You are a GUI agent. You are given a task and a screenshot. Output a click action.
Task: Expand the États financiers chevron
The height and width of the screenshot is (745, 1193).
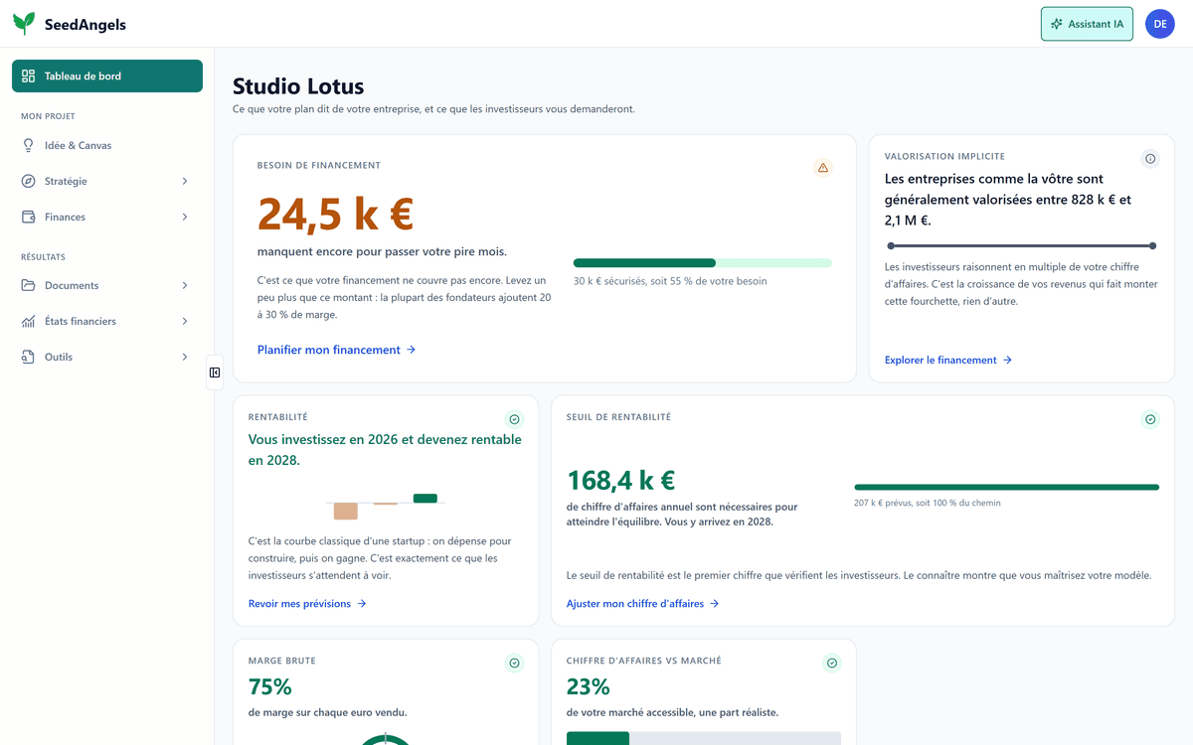tap(185, 321)
